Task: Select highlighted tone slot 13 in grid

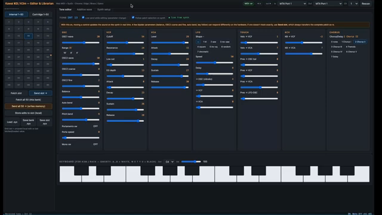Action: [28, 36]
